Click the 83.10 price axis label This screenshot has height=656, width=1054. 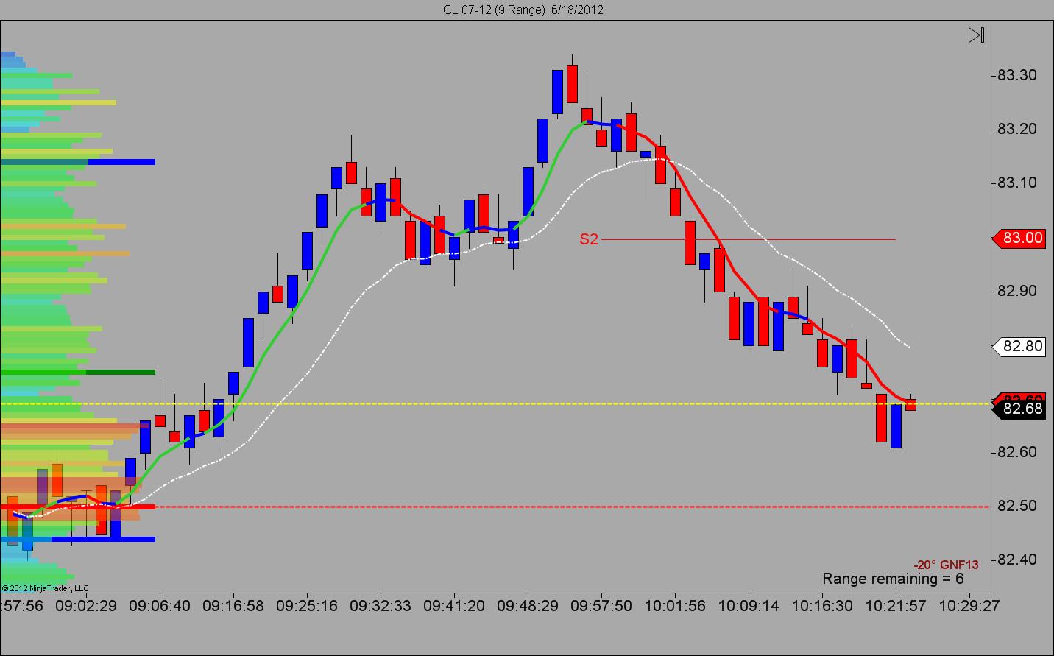[x=1016, y=183]
